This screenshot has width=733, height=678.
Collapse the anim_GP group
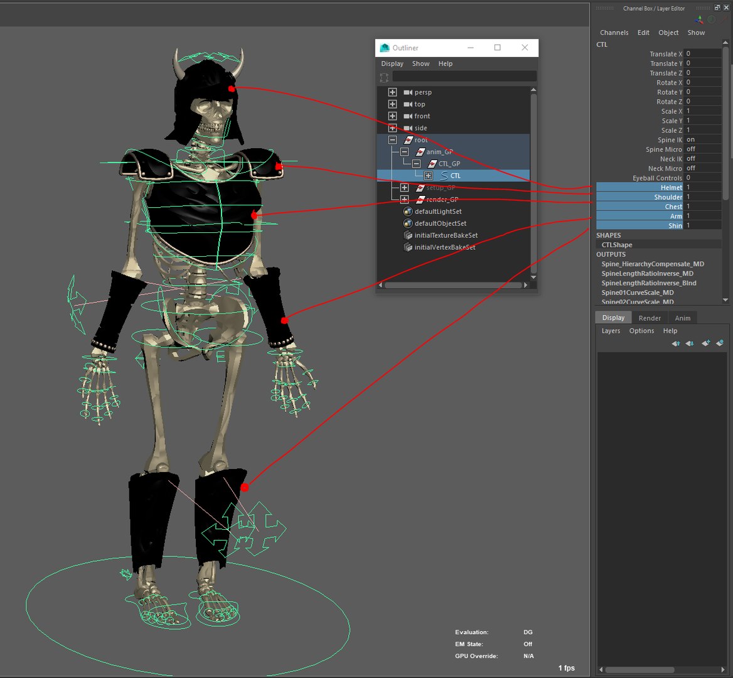[404, 152]
